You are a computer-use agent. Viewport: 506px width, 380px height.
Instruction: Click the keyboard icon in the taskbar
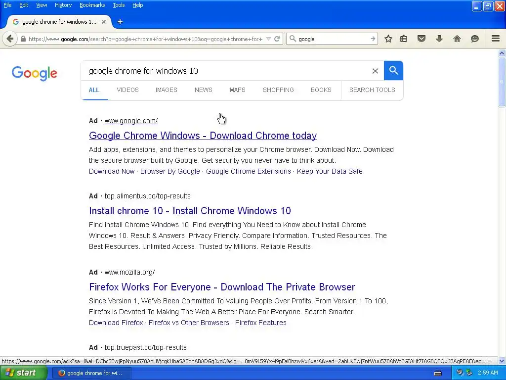(438, 373)
